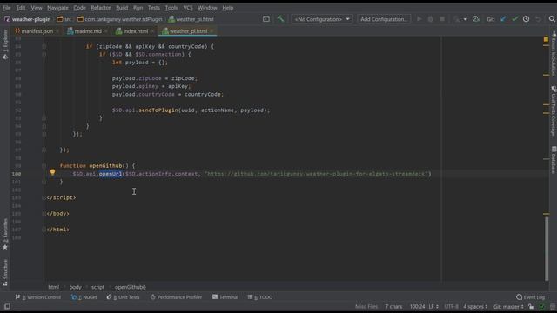Collapse the openGithub function fold marker

44,166
